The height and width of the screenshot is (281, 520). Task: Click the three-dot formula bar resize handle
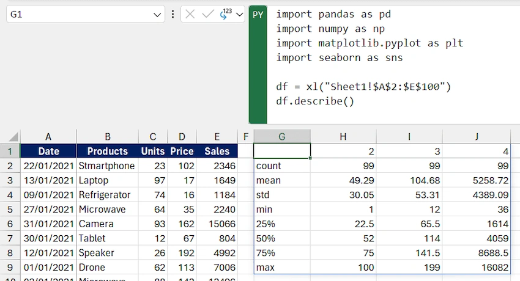click(x=173, y=14)
